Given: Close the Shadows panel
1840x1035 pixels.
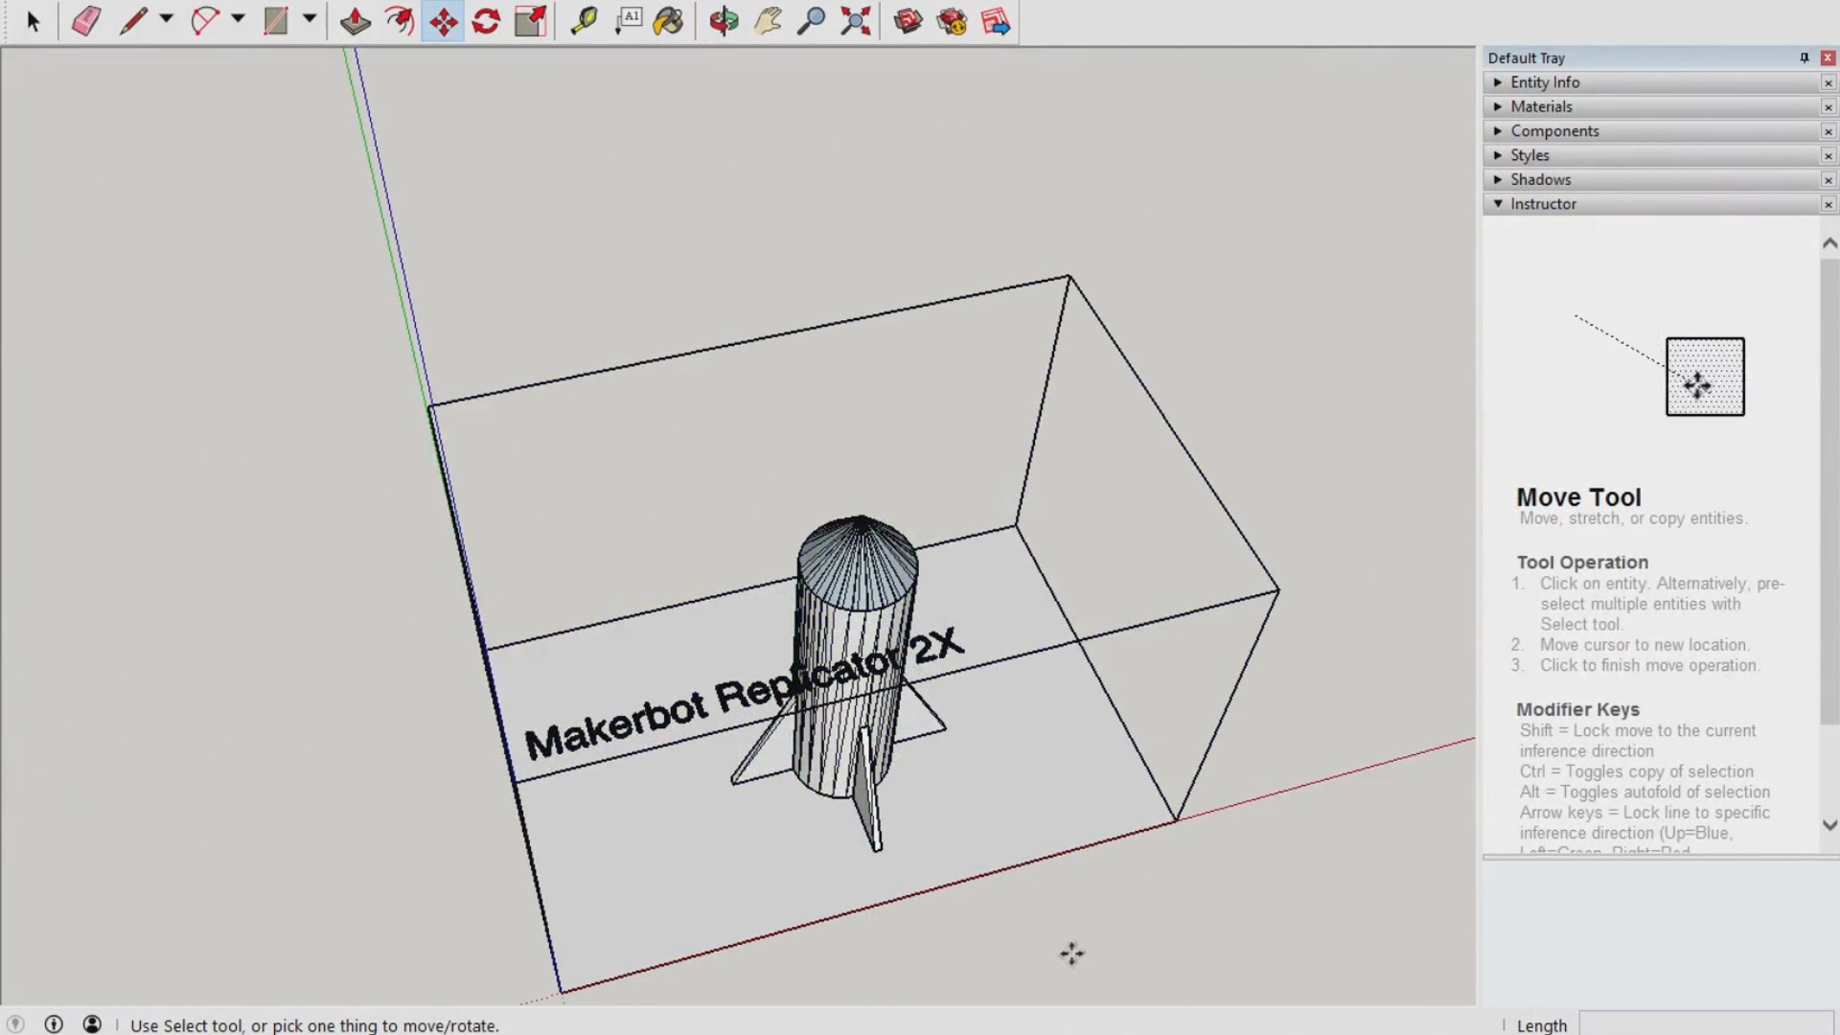Looking at the screenshot, I should tap(1828, 180).
